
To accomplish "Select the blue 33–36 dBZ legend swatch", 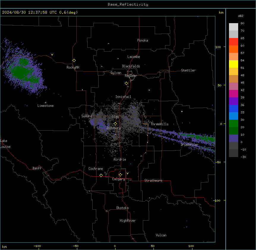I will (233, 108).
